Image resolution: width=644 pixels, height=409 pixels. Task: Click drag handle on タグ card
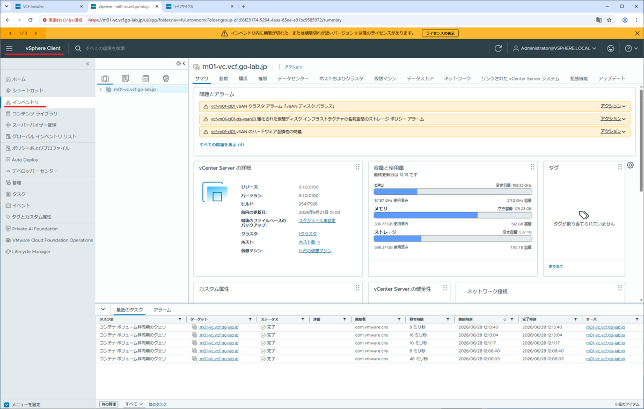point(620,167)
